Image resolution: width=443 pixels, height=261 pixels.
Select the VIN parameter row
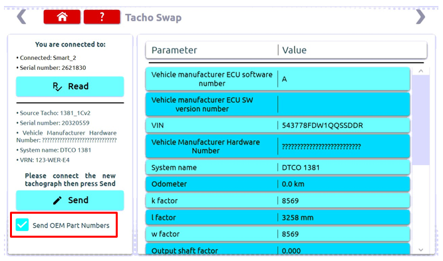pyautogui.click(x=278, y=125)
